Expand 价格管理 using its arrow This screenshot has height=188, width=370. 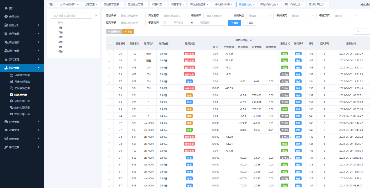click(39, 121)
